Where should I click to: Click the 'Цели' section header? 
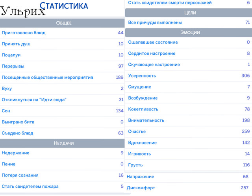click(188, 13)
